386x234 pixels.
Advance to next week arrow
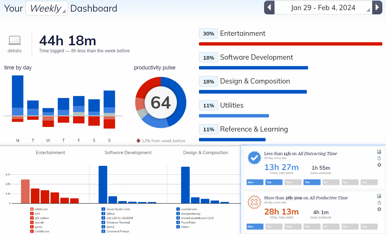[377, 8]
